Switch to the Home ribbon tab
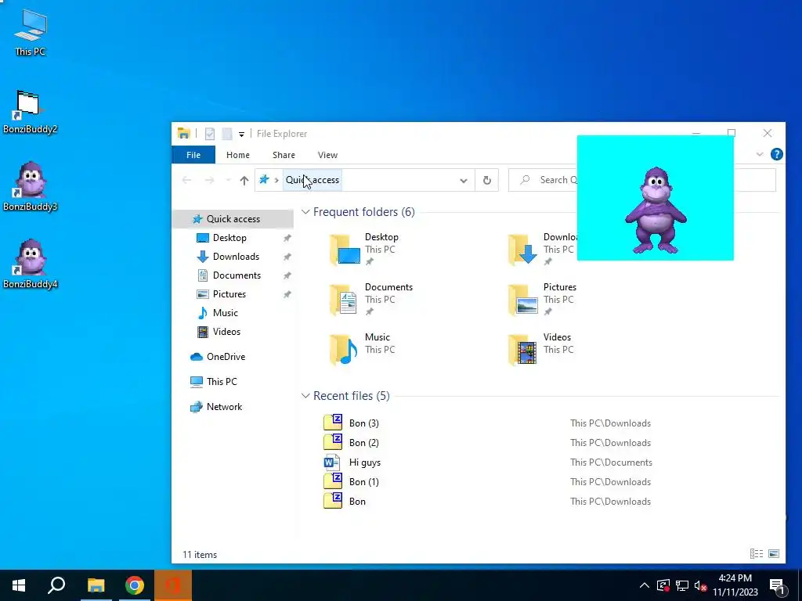The width and height of the screenshot is (802, 601). (x=238, y=155)
